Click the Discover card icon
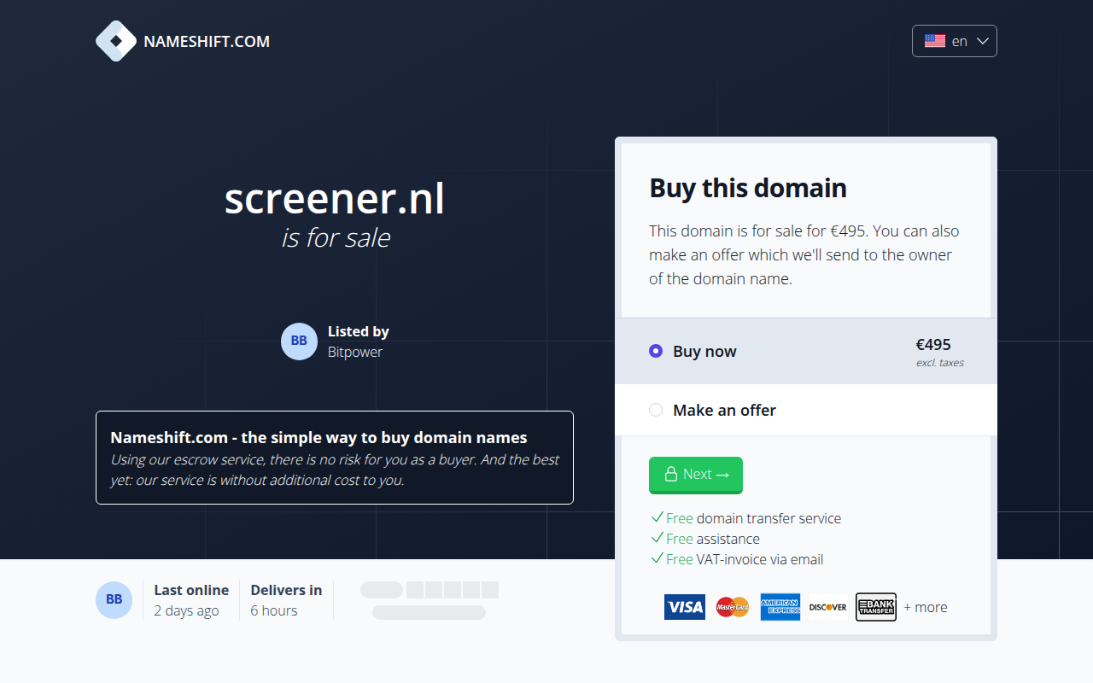This screenshot has height=683, width=1093. coord(828,607)
